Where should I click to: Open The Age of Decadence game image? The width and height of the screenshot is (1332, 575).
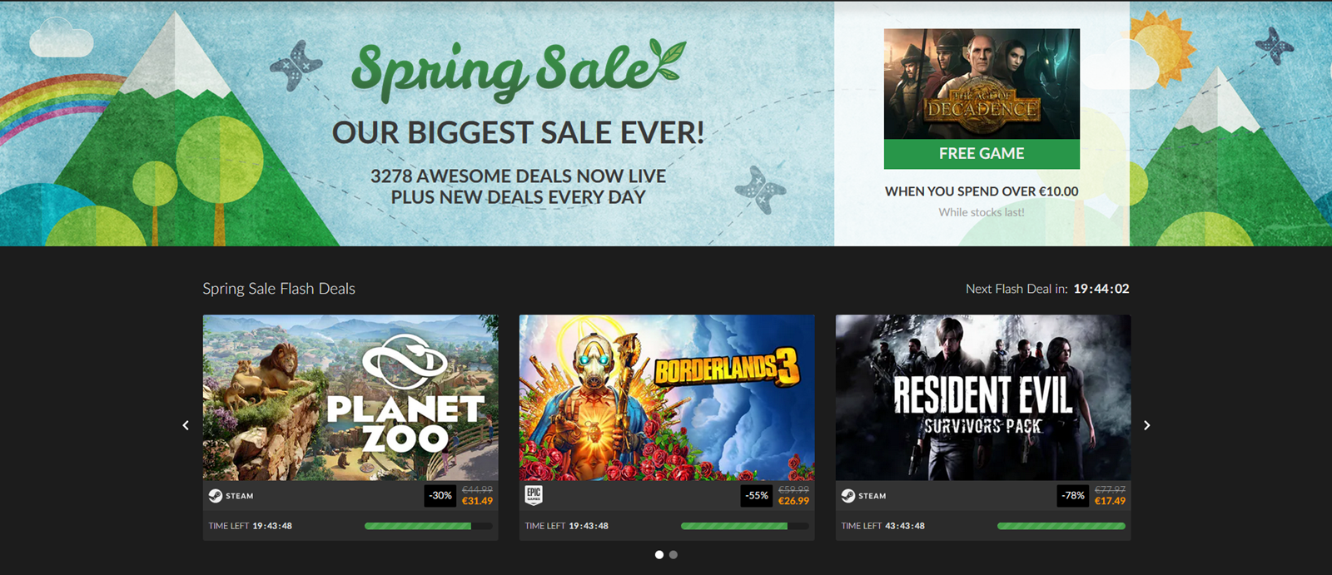pyautogui.click(x=982, y=84)
